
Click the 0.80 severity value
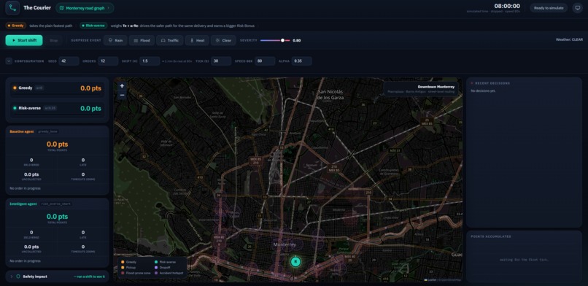point(297,40)
